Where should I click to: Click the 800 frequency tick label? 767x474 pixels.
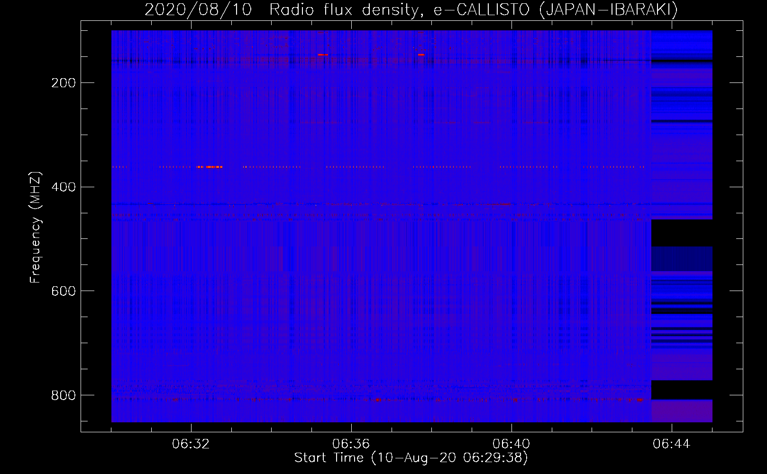64,395
